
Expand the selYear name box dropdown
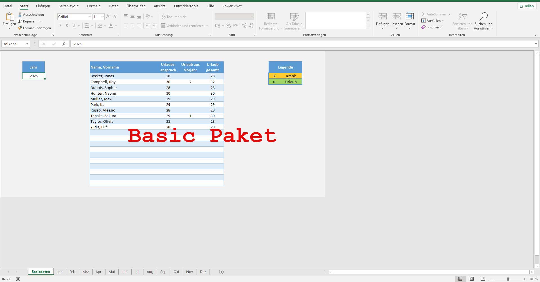(27, 44)
